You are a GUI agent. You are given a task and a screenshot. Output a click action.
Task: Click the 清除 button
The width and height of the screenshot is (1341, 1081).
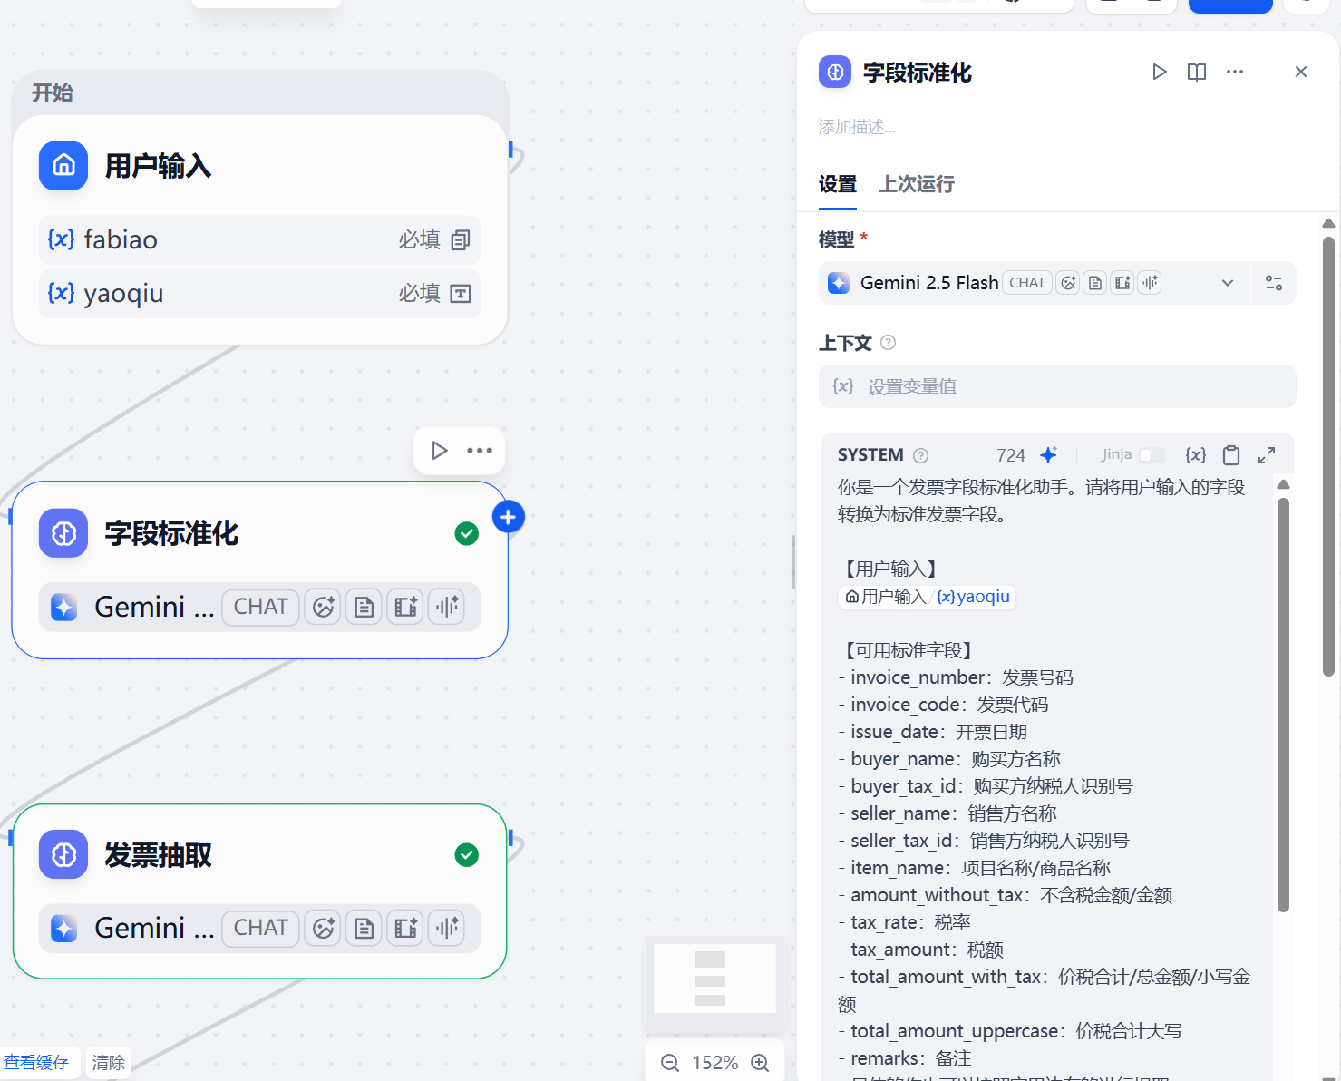(x=109, y=1062)
